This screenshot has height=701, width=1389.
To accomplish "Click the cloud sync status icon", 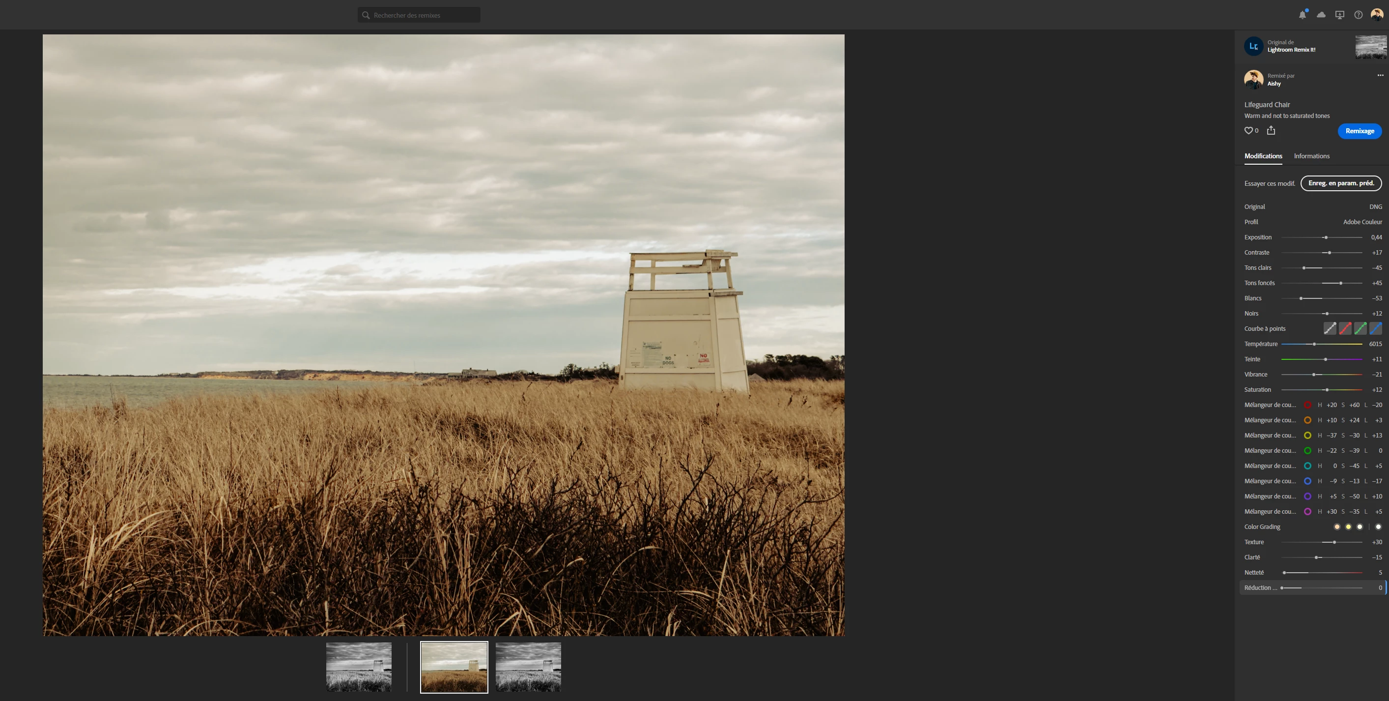I will pyautogui.click(x=1321, y=15).
